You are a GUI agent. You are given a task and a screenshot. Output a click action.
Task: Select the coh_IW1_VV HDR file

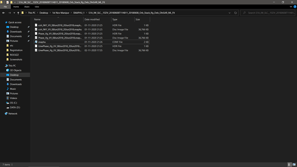[x=91, y=25]
